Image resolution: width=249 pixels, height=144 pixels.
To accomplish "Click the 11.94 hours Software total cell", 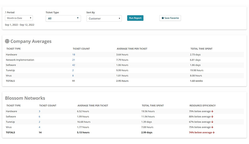I will pyautogui.click(x=148, y=117).
